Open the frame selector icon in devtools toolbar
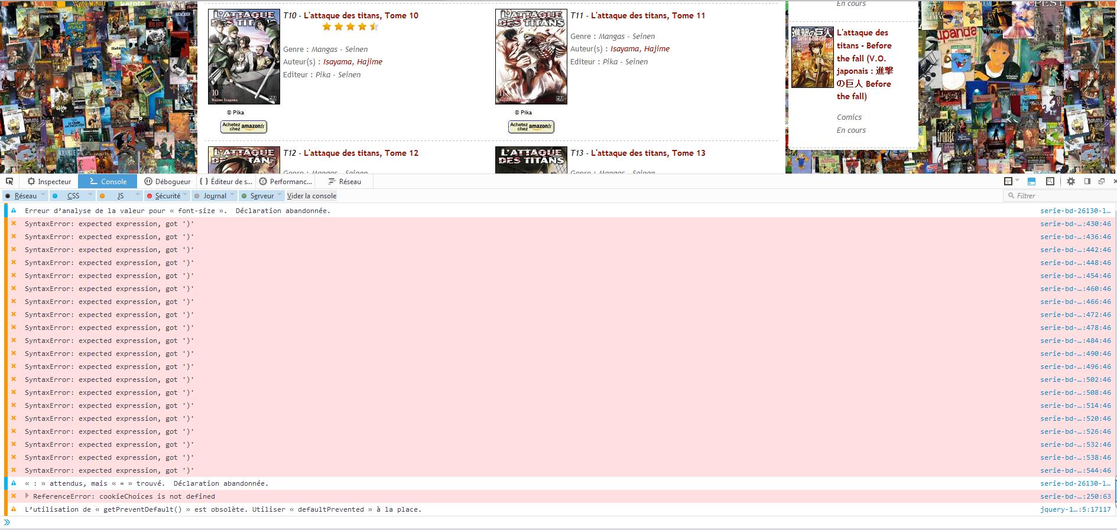The height and width of the screenshot is (530, 1117). [1008, 181]
